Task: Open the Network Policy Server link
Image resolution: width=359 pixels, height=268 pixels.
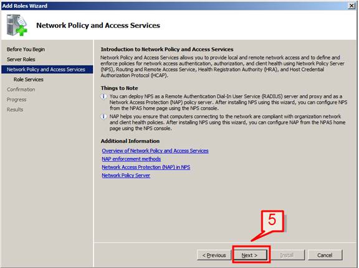Action: (126, 175)
